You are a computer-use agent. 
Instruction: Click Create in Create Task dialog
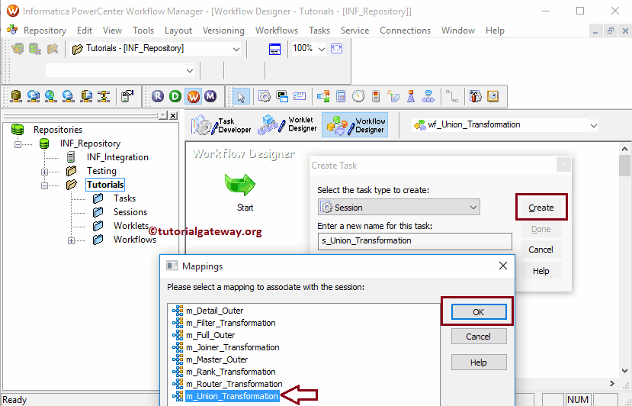click(x=541, y=208)
